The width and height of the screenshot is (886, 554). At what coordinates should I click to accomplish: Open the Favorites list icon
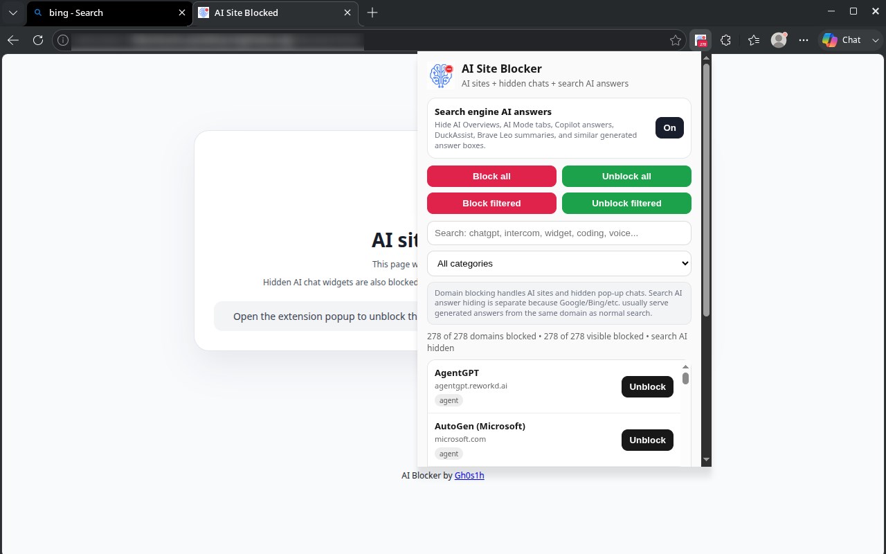click(x=754, y=40)
